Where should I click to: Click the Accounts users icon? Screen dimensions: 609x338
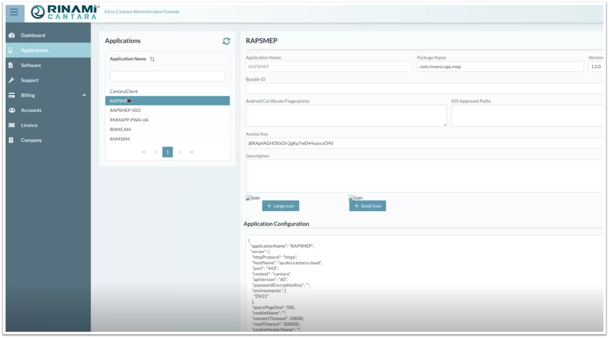[12, 110]
